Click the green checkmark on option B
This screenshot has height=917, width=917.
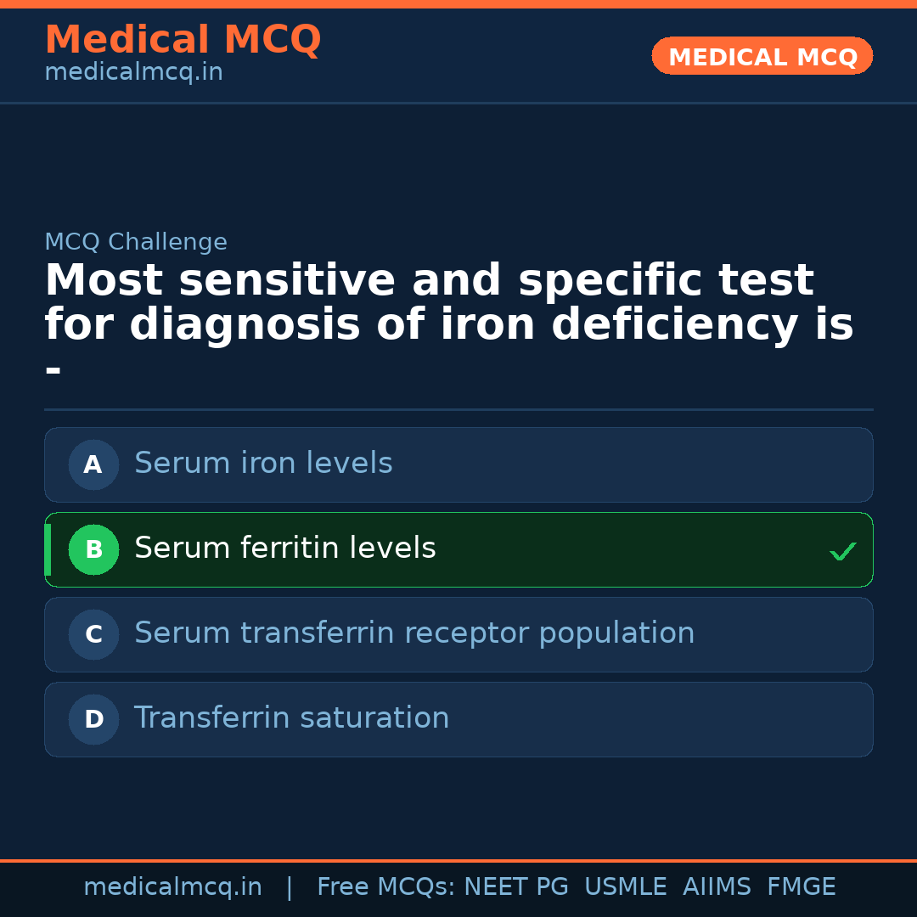click(842, 552)
